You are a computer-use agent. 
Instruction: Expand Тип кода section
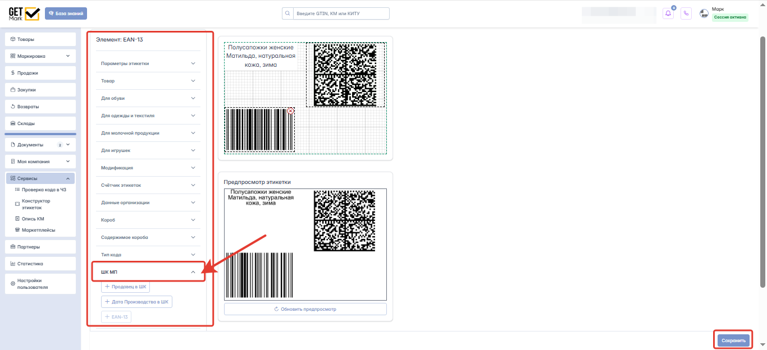click(x=148, y=255)
